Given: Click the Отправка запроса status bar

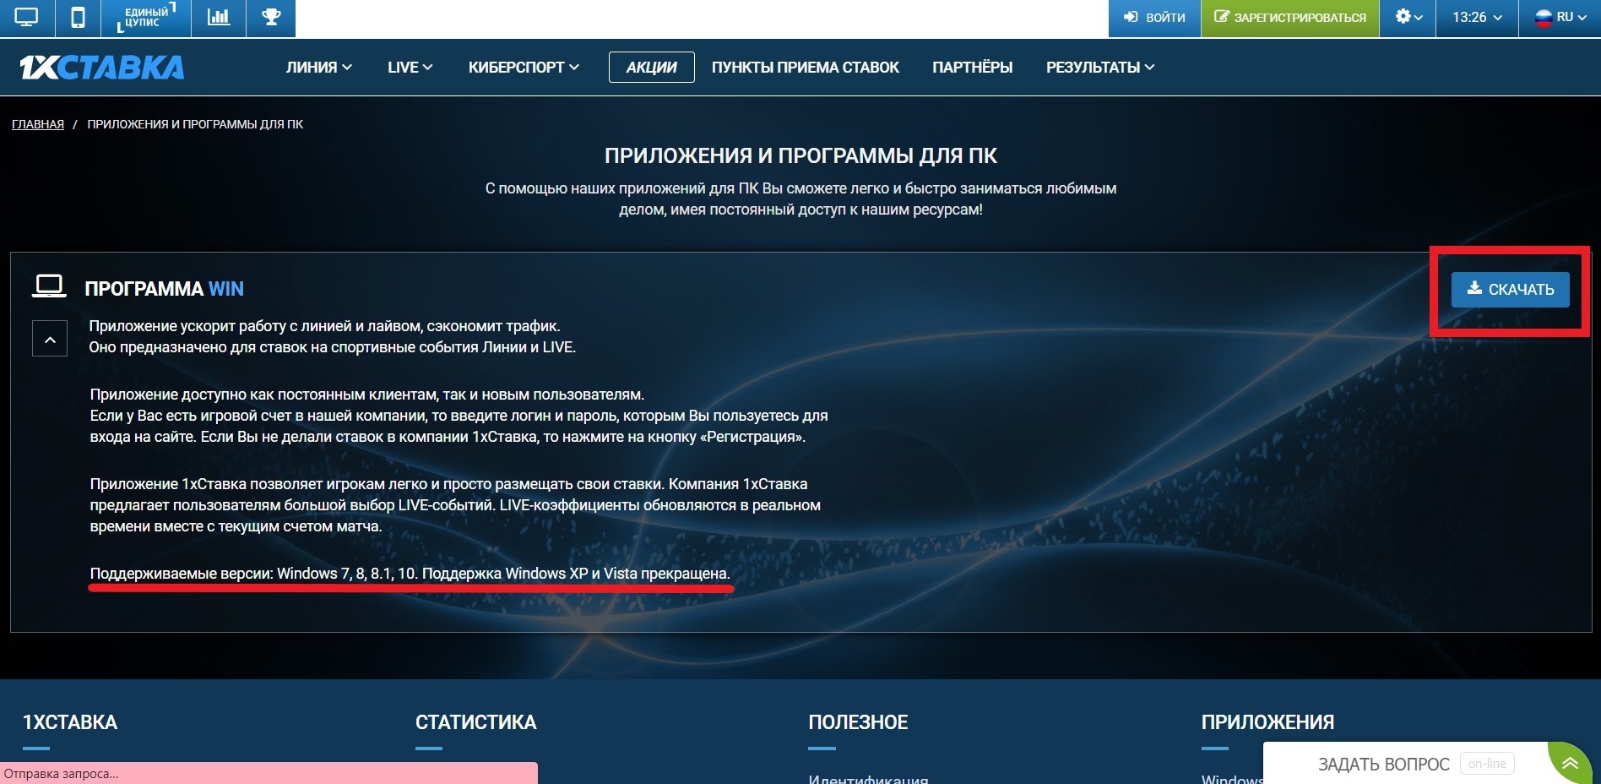Looking at the screenshot, I should (269, 773).
